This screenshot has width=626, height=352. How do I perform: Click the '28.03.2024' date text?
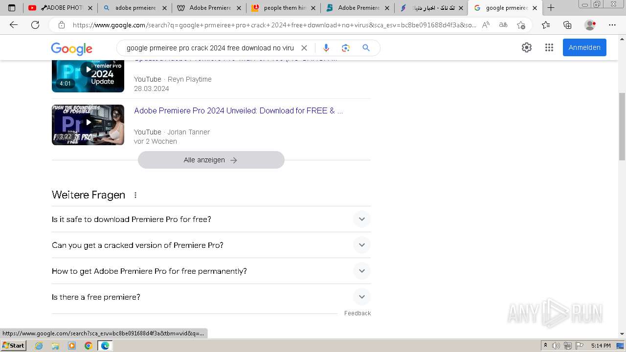tap(152, 88)
